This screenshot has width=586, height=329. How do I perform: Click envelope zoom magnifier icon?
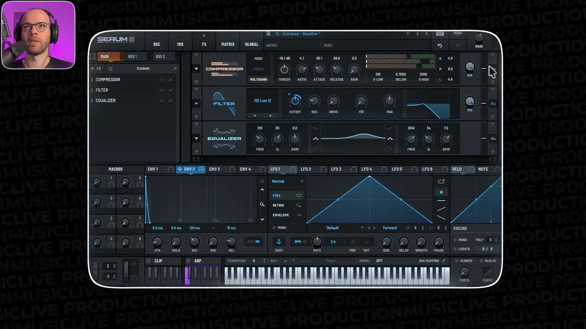[262, 205]
